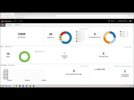Switch to the Monitoring tab

18,25
